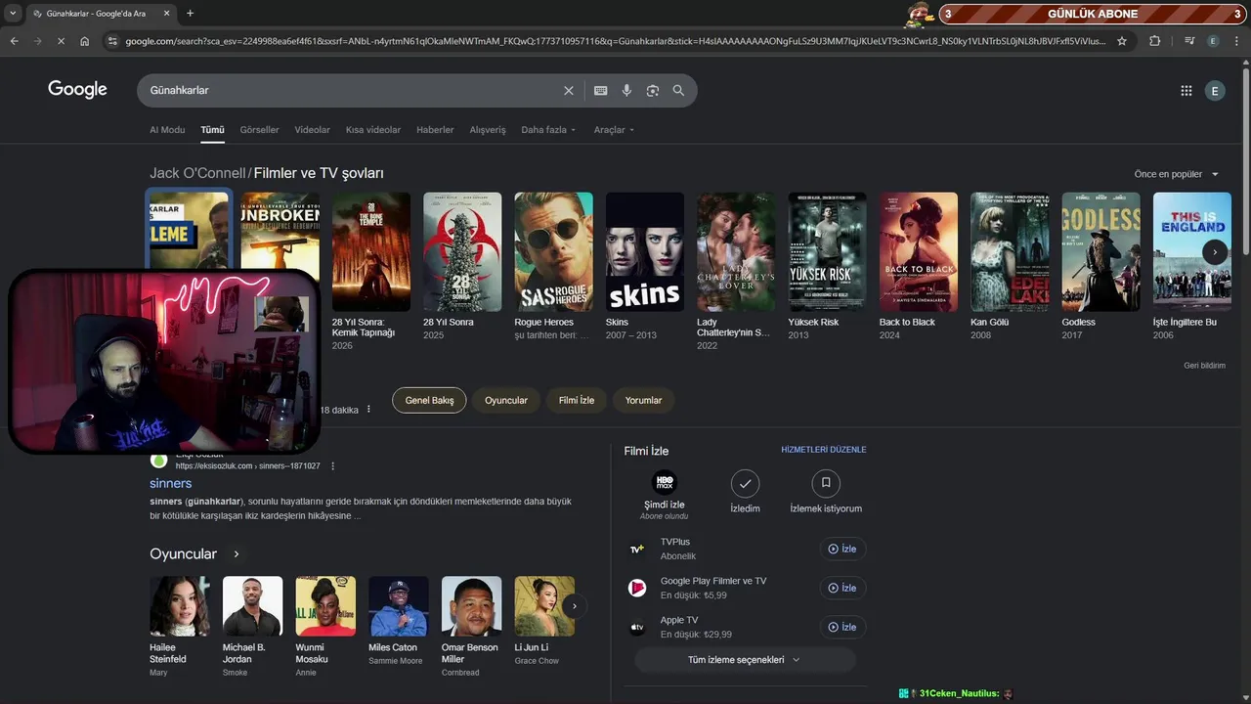Close the Günahkarlar browser tab
Image resolution: width=1251 pixels, height=704 pixels.
164,14
